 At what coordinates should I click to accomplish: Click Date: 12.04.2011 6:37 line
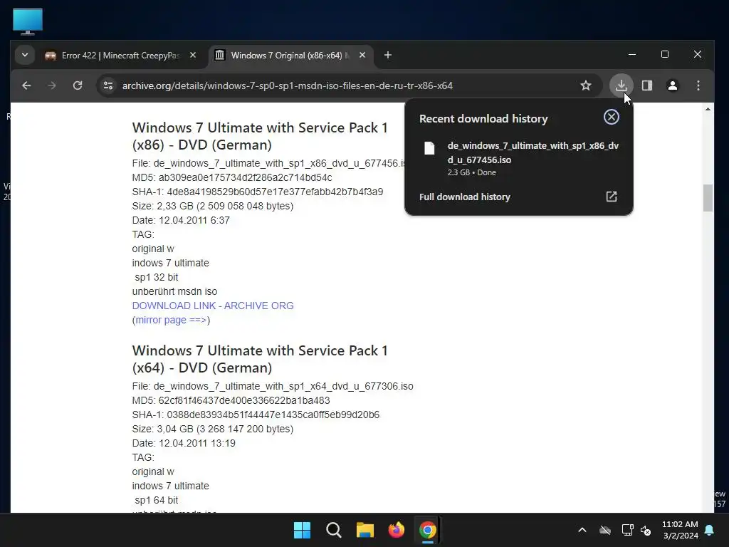tap(181, 221)
